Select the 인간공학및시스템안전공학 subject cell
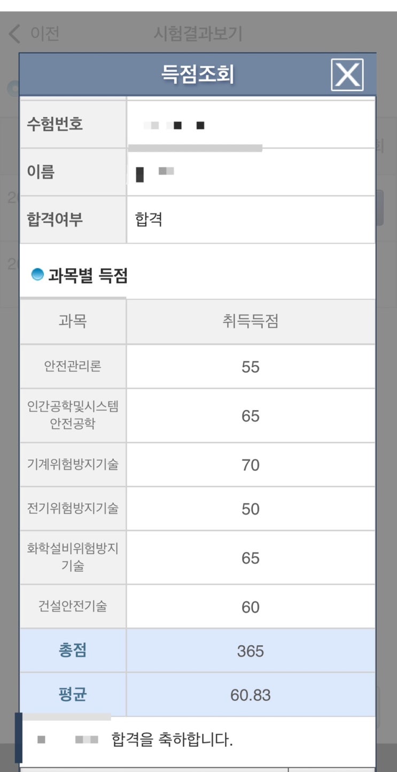Image resolution: width=397 pixels, height=772 pixels. click(73, 415)
